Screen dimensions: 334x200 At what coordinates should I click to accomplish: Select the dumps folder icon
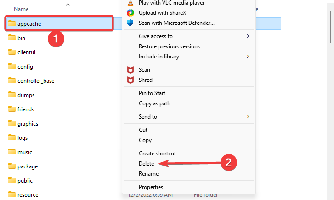[12, 95]
